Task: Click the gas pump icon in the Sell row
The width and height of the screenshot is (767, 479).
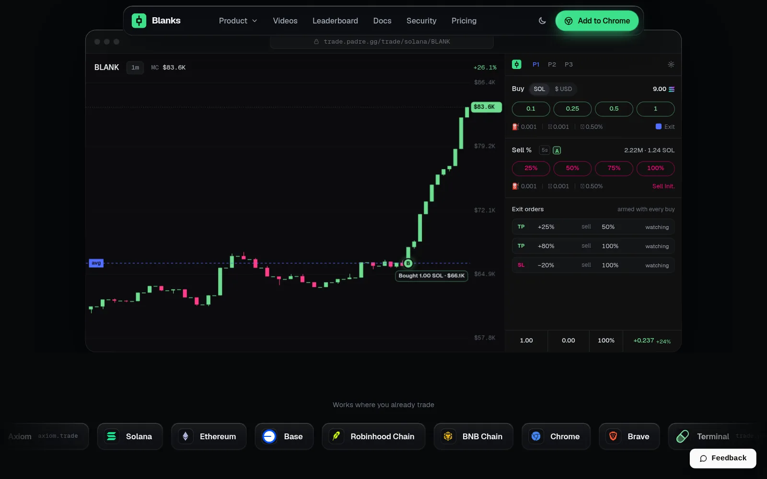Action: point(515,186)
